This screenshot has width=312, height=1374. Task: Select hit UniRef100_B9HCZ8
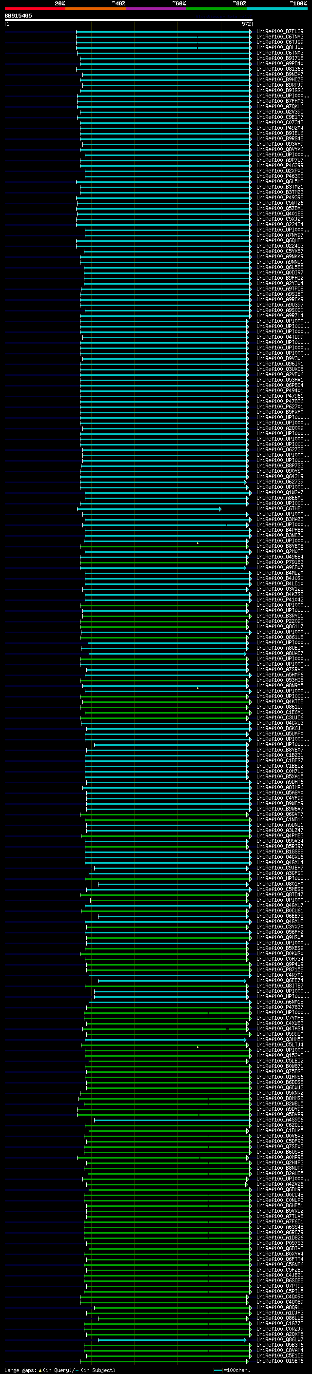pos(280,79)
